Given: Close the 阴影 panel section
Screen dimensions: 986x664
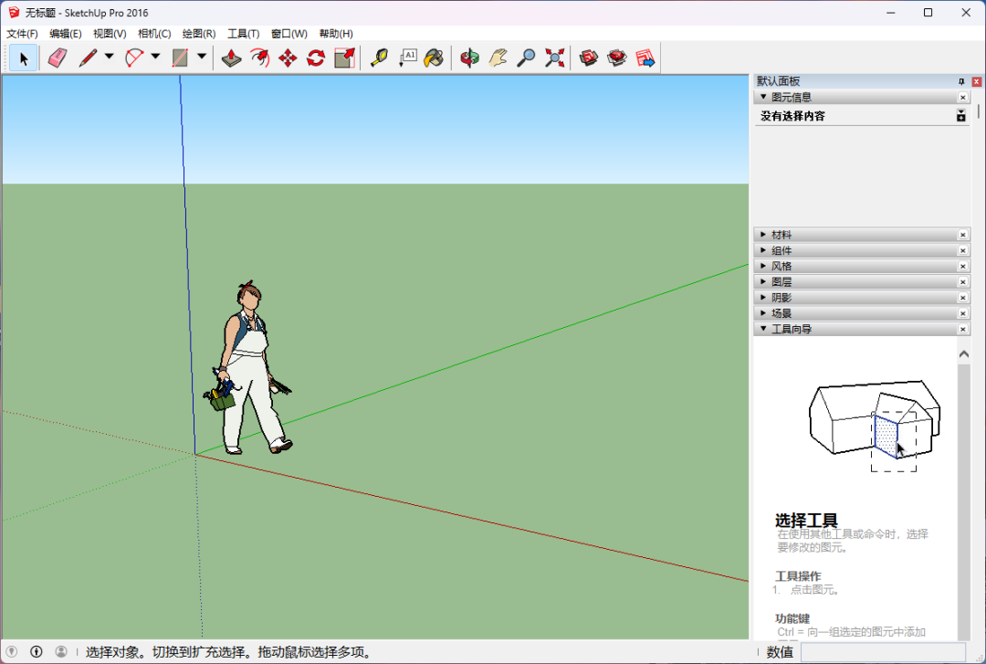Looking at the screenshot, I should click(963, 298).
